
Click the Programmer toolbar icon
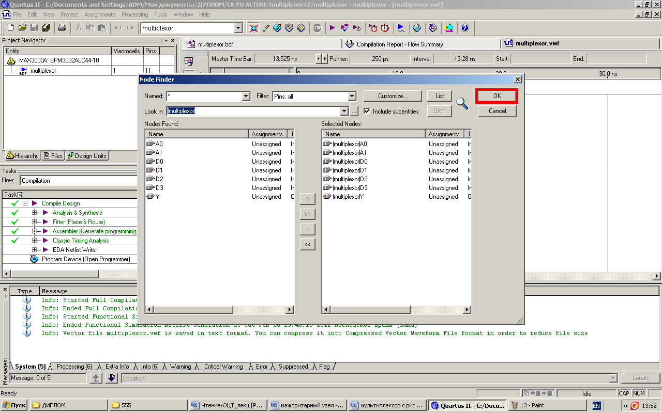tap(433, 28)
